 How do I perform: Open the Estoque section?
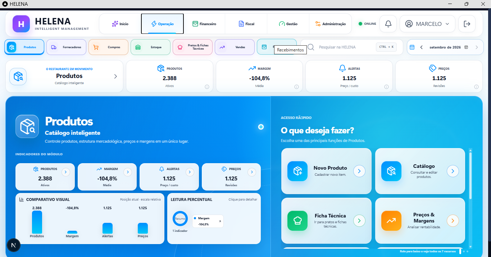click(150, 47)
